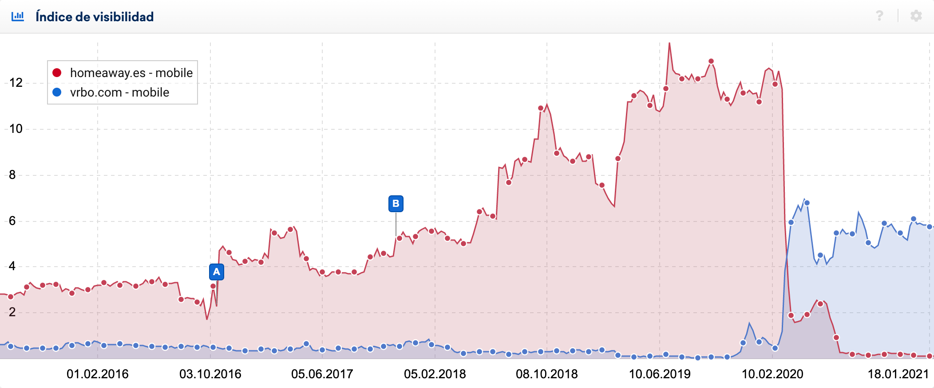Image resolution: width=934 pixels, height=388 pixels.
Task: Toggle vrbo.com - mobile legend entry
Action: (119, 92)
